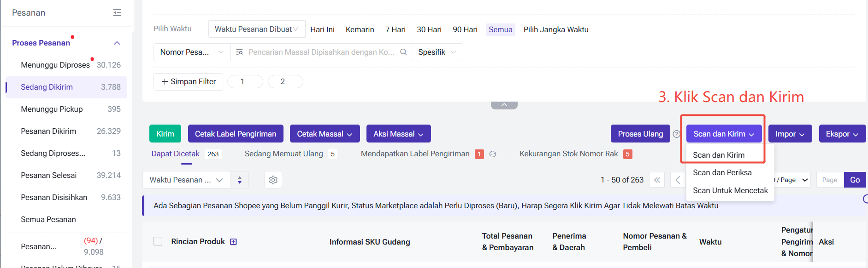This screenshot has width=868, height=268.
Task: Select saved filter 1
Action: (x=245, y=81)
